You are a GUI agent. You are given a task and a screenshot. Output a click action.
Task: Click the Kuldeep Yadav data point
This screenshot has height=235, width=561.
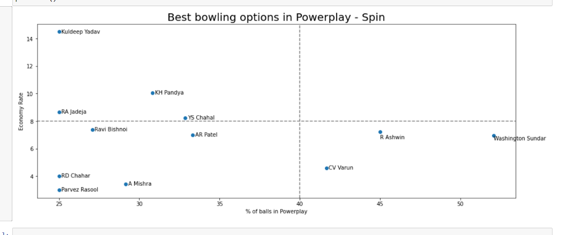click(x=59, y=32)
